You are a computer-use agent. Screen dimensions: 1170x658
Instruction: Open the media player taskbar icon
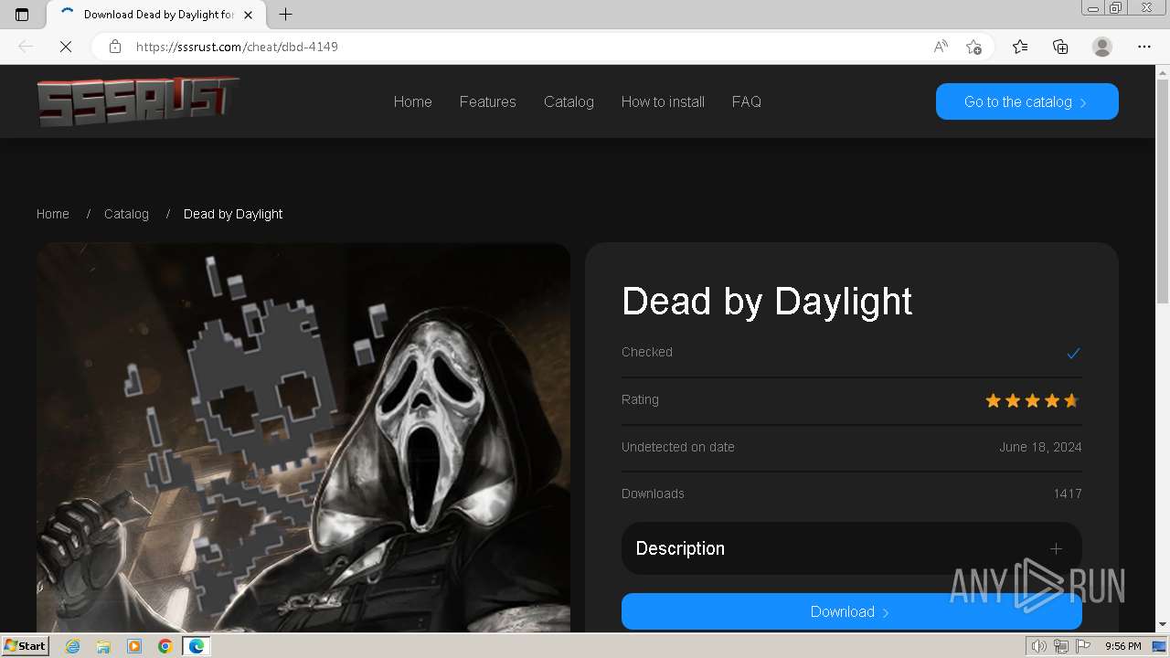tap(134, 646)
